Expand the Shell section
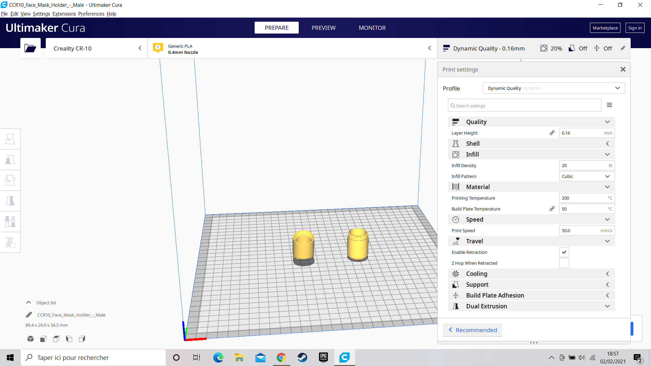This screenshot has height=366, width=651. point(531,143)
